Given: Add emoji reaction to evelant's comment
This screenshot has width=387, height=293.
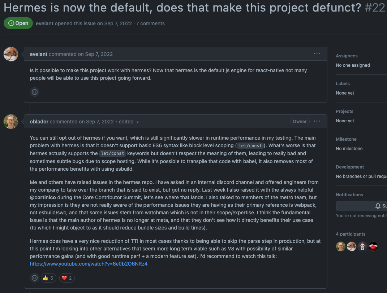Looking at the screenshot, I should [x=35, y=92].
